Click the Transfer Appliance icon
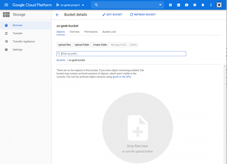The image size is (227, 164). point(6,42)
